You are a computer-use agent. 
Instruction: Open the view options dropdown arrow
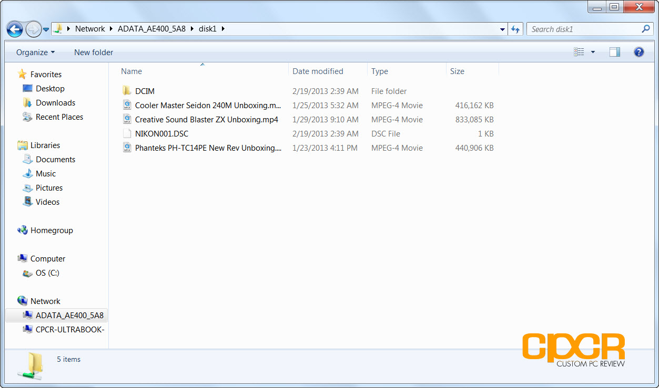pos(593,52)
